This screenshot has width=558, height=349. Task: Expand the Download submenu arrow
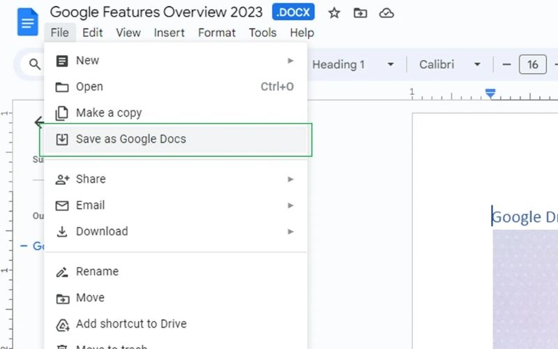coord(291,232)
